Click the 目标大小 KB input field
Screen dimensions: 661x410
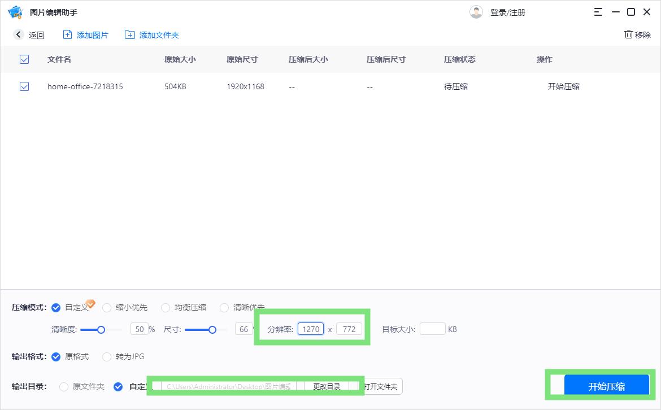(432, 329)
